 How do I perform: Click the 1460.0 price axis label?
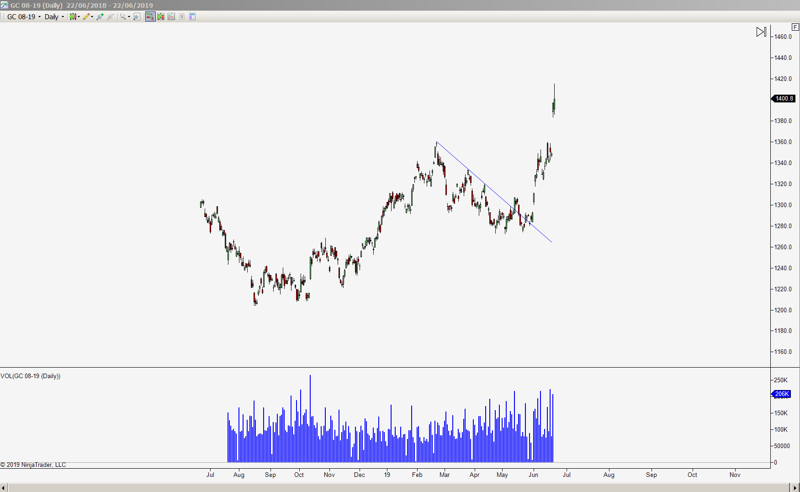pos(783,37)
